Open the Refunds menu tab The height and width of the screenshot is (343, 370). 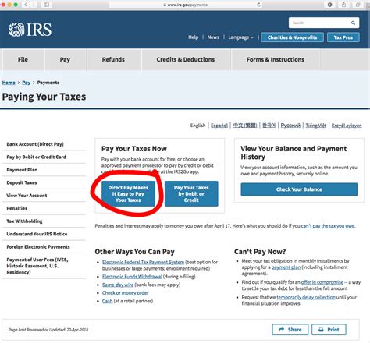click(113, 59)
